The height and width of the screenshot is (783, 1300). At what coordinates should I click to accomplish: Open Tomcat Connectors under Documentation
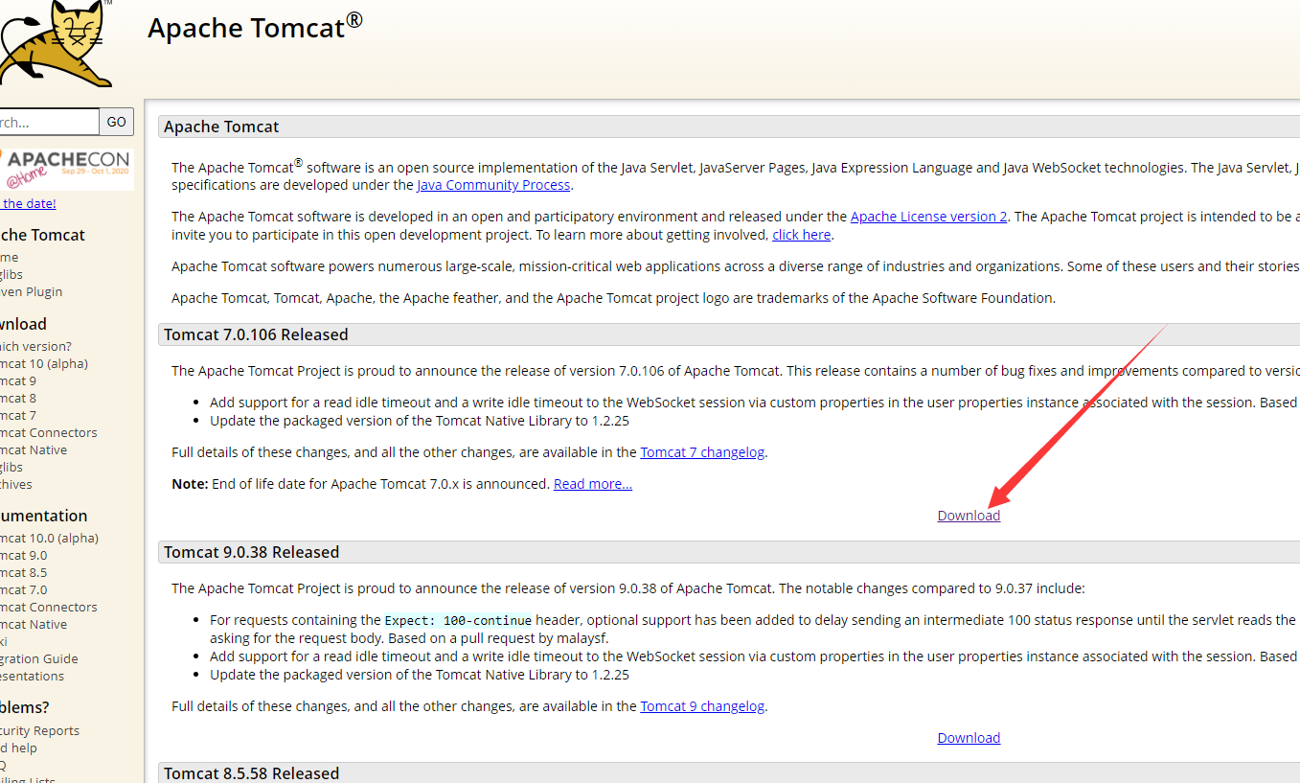(x=48, y=607)
